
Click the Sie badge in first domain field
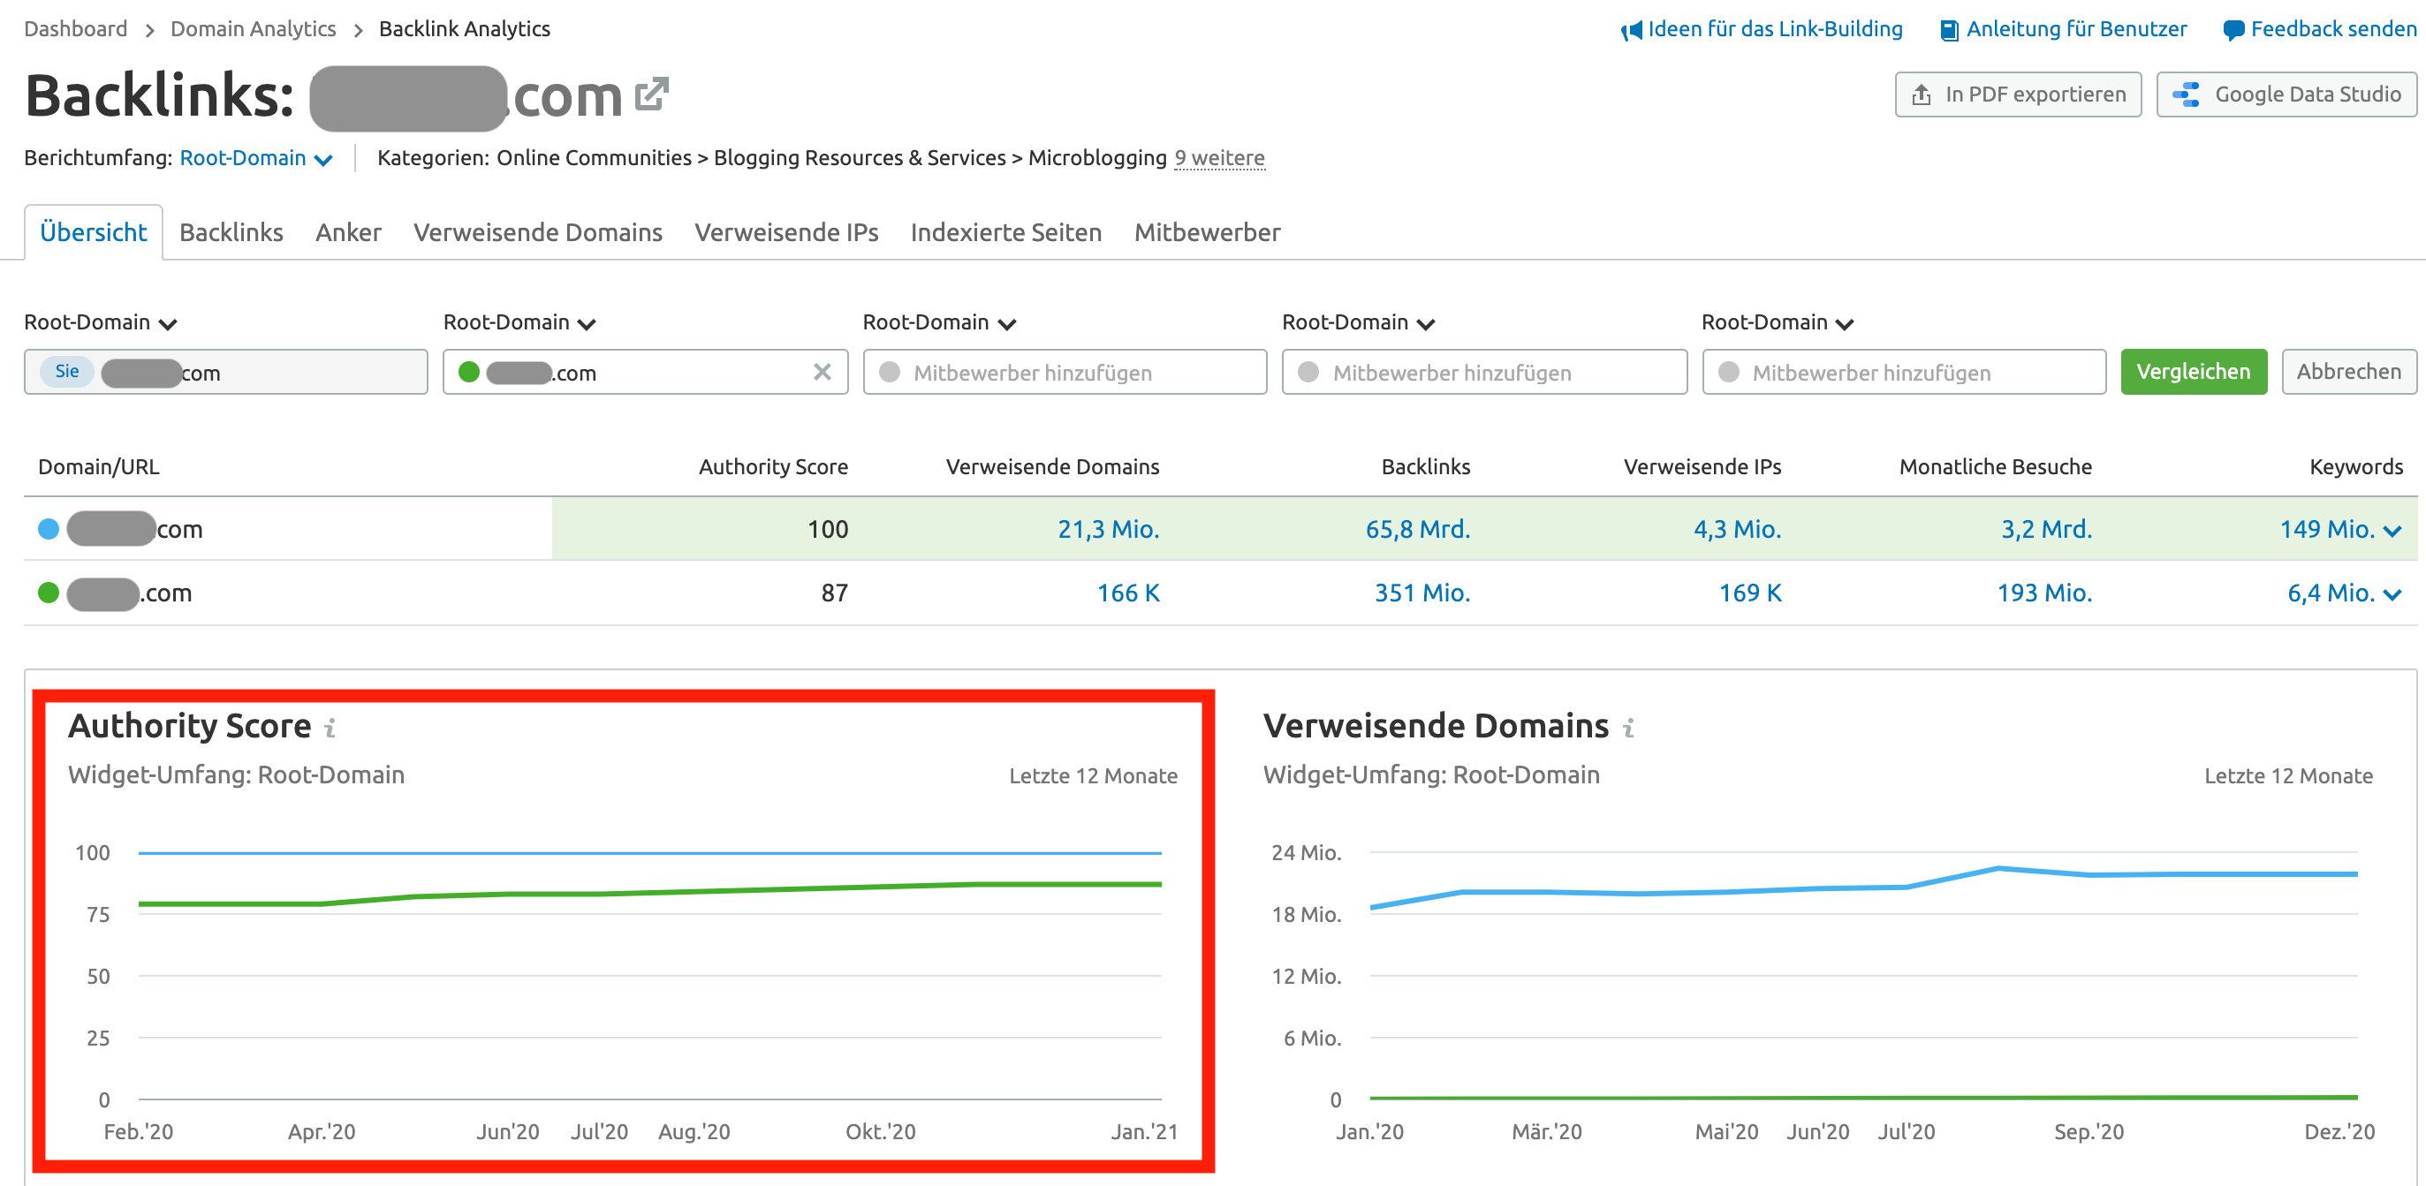point(67,371)
